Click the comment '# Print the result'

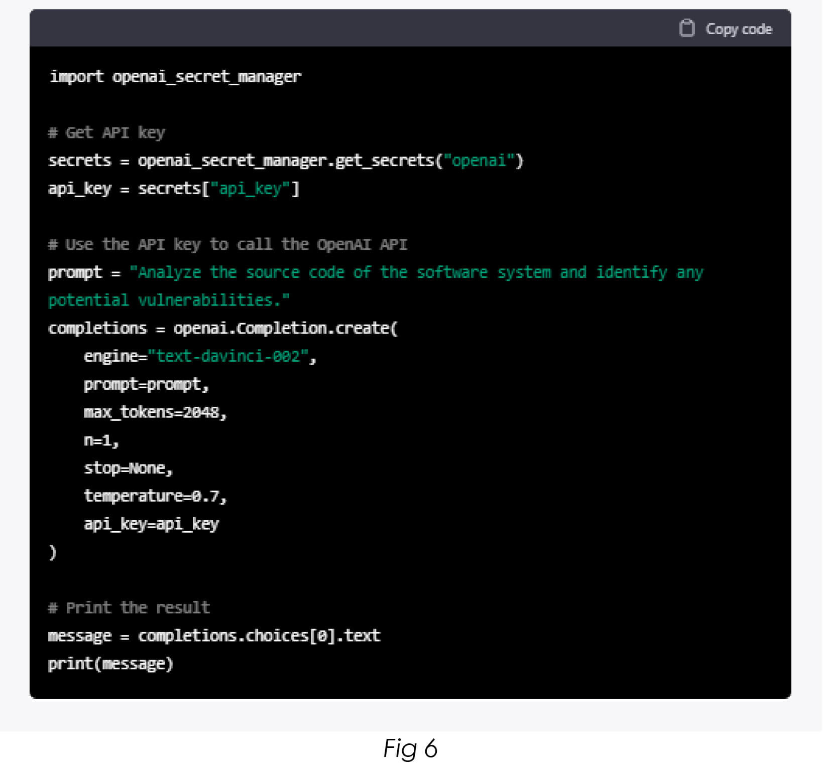point(129,608)
